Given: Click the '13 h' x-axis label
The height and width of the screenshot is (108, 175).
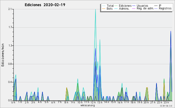Looking at the screenshot, I should (x=100, y=102).
